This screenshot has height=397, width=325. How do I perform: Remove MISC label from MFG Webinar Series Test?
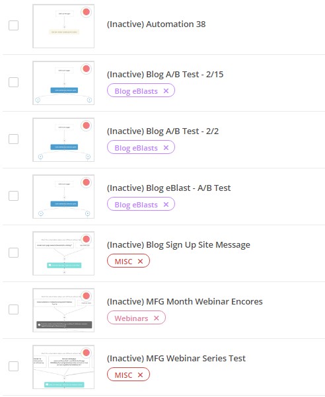[x=140, y=375]
